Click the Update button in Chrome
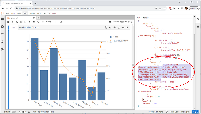201x114 pixels. tap(194, 8)
